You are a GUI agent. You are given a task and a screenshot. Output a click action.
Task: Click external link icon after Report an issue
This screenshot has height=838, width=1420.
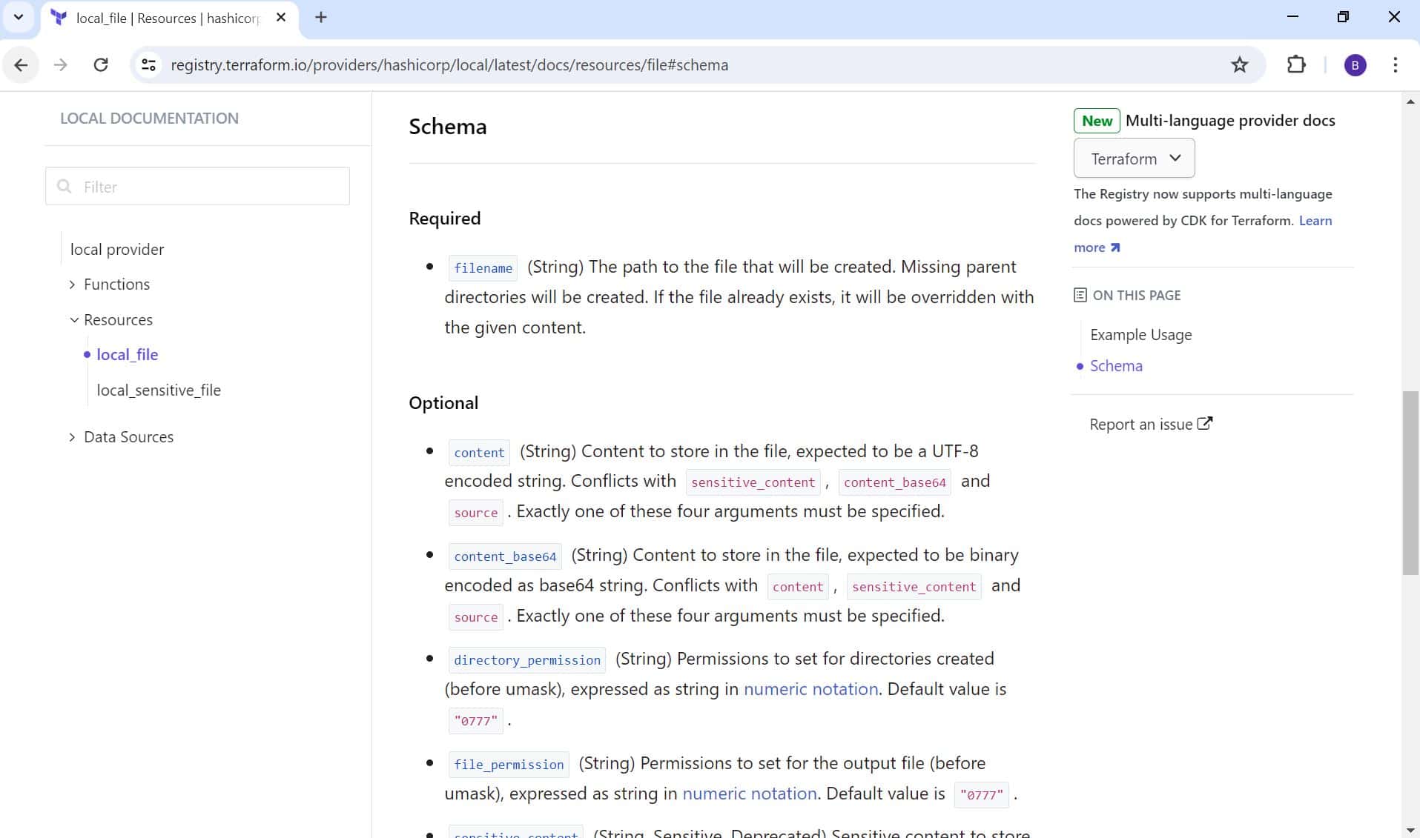(x=1205, y=424)
